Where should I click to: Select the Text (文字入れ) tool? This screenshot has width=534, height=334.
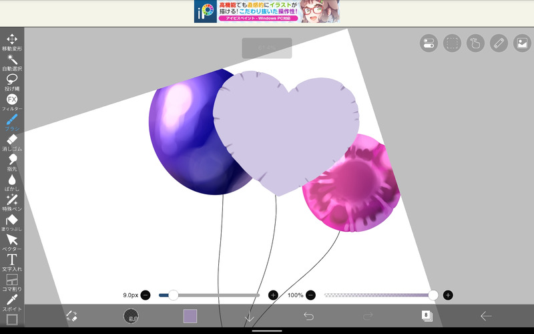pyautogui.click(x=12, y=263)
